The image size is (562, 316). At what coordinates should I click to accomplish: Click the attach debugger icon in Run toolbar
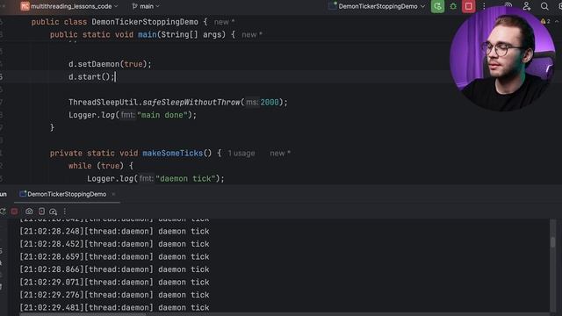(41, 212)
